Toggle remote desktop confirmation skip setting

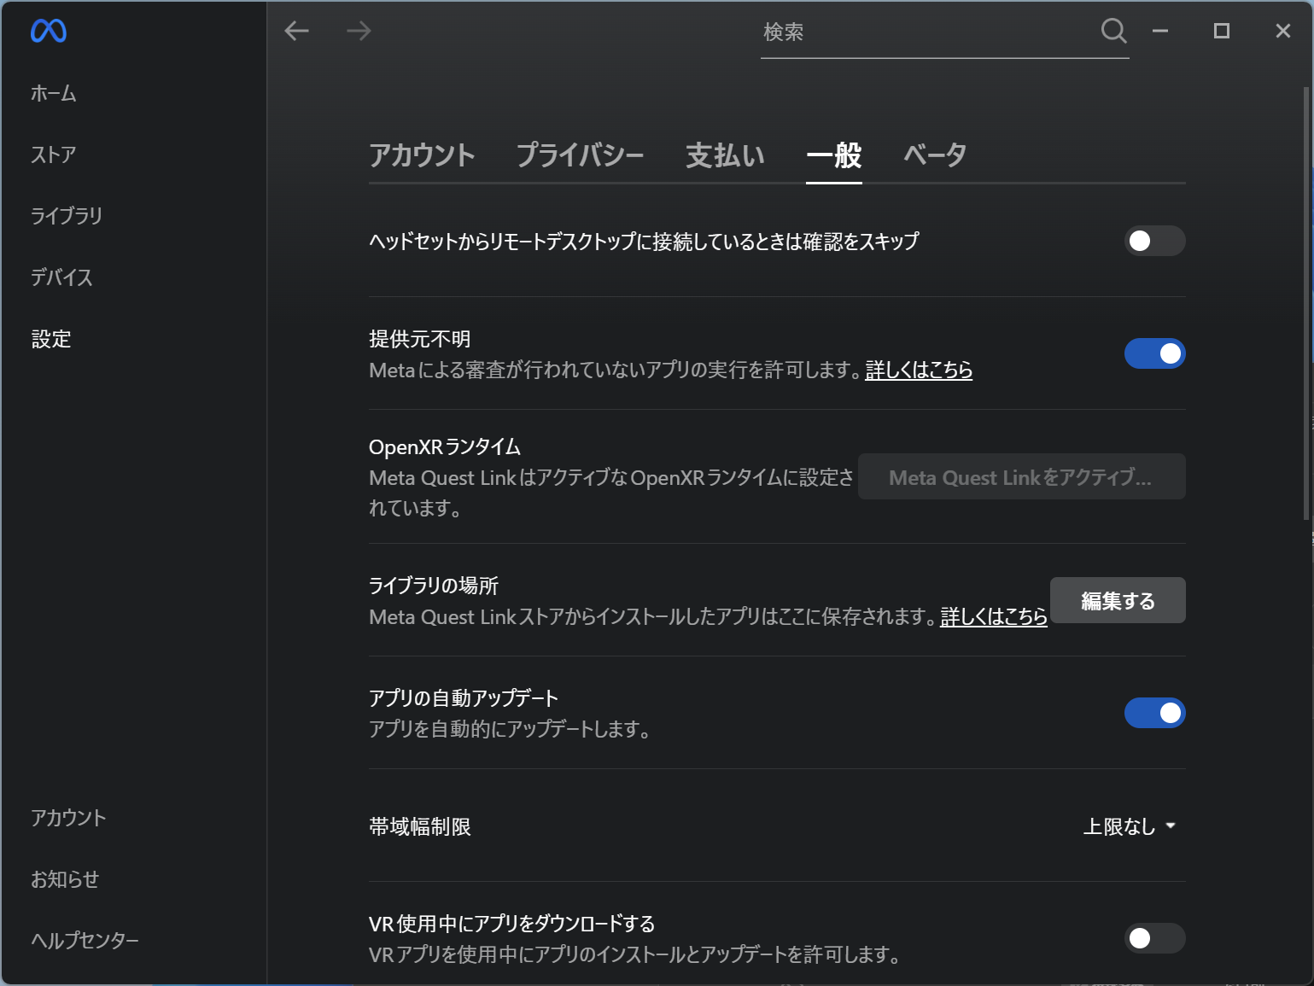click(x=1155, y=242)
